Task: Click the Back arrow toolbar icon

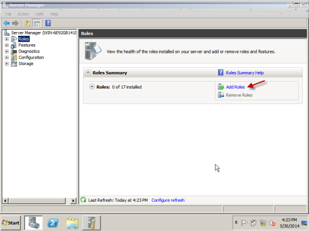Action: [x=6, y=23]
